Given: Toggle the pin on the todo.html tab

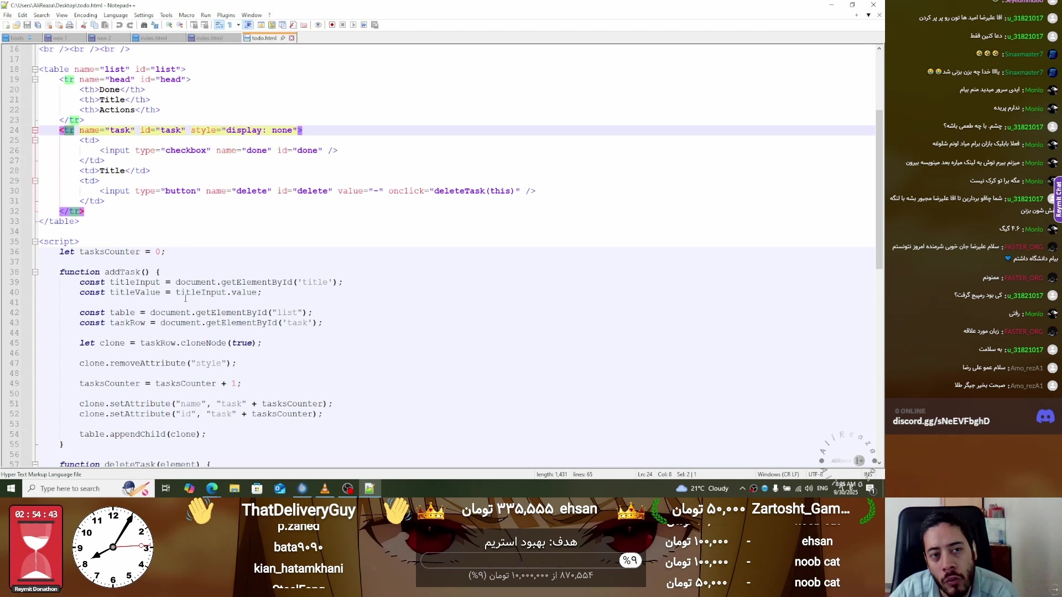Looking at the screenshot, I should 283,38.
